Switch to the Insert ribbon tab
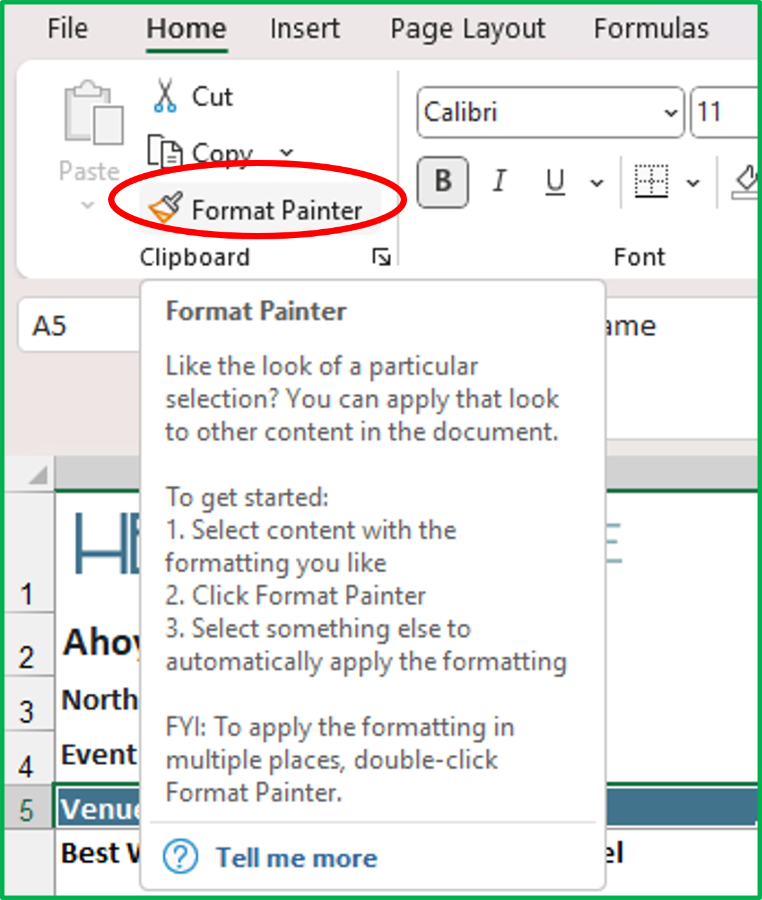The width and height of the screenshot is (762, 900). pos(305,28)
